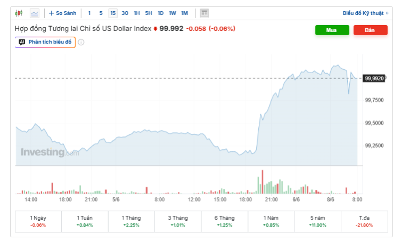This screenshot has height=241, width=394.
Task: Click the 99,9920 current price label
Action: 374,78
